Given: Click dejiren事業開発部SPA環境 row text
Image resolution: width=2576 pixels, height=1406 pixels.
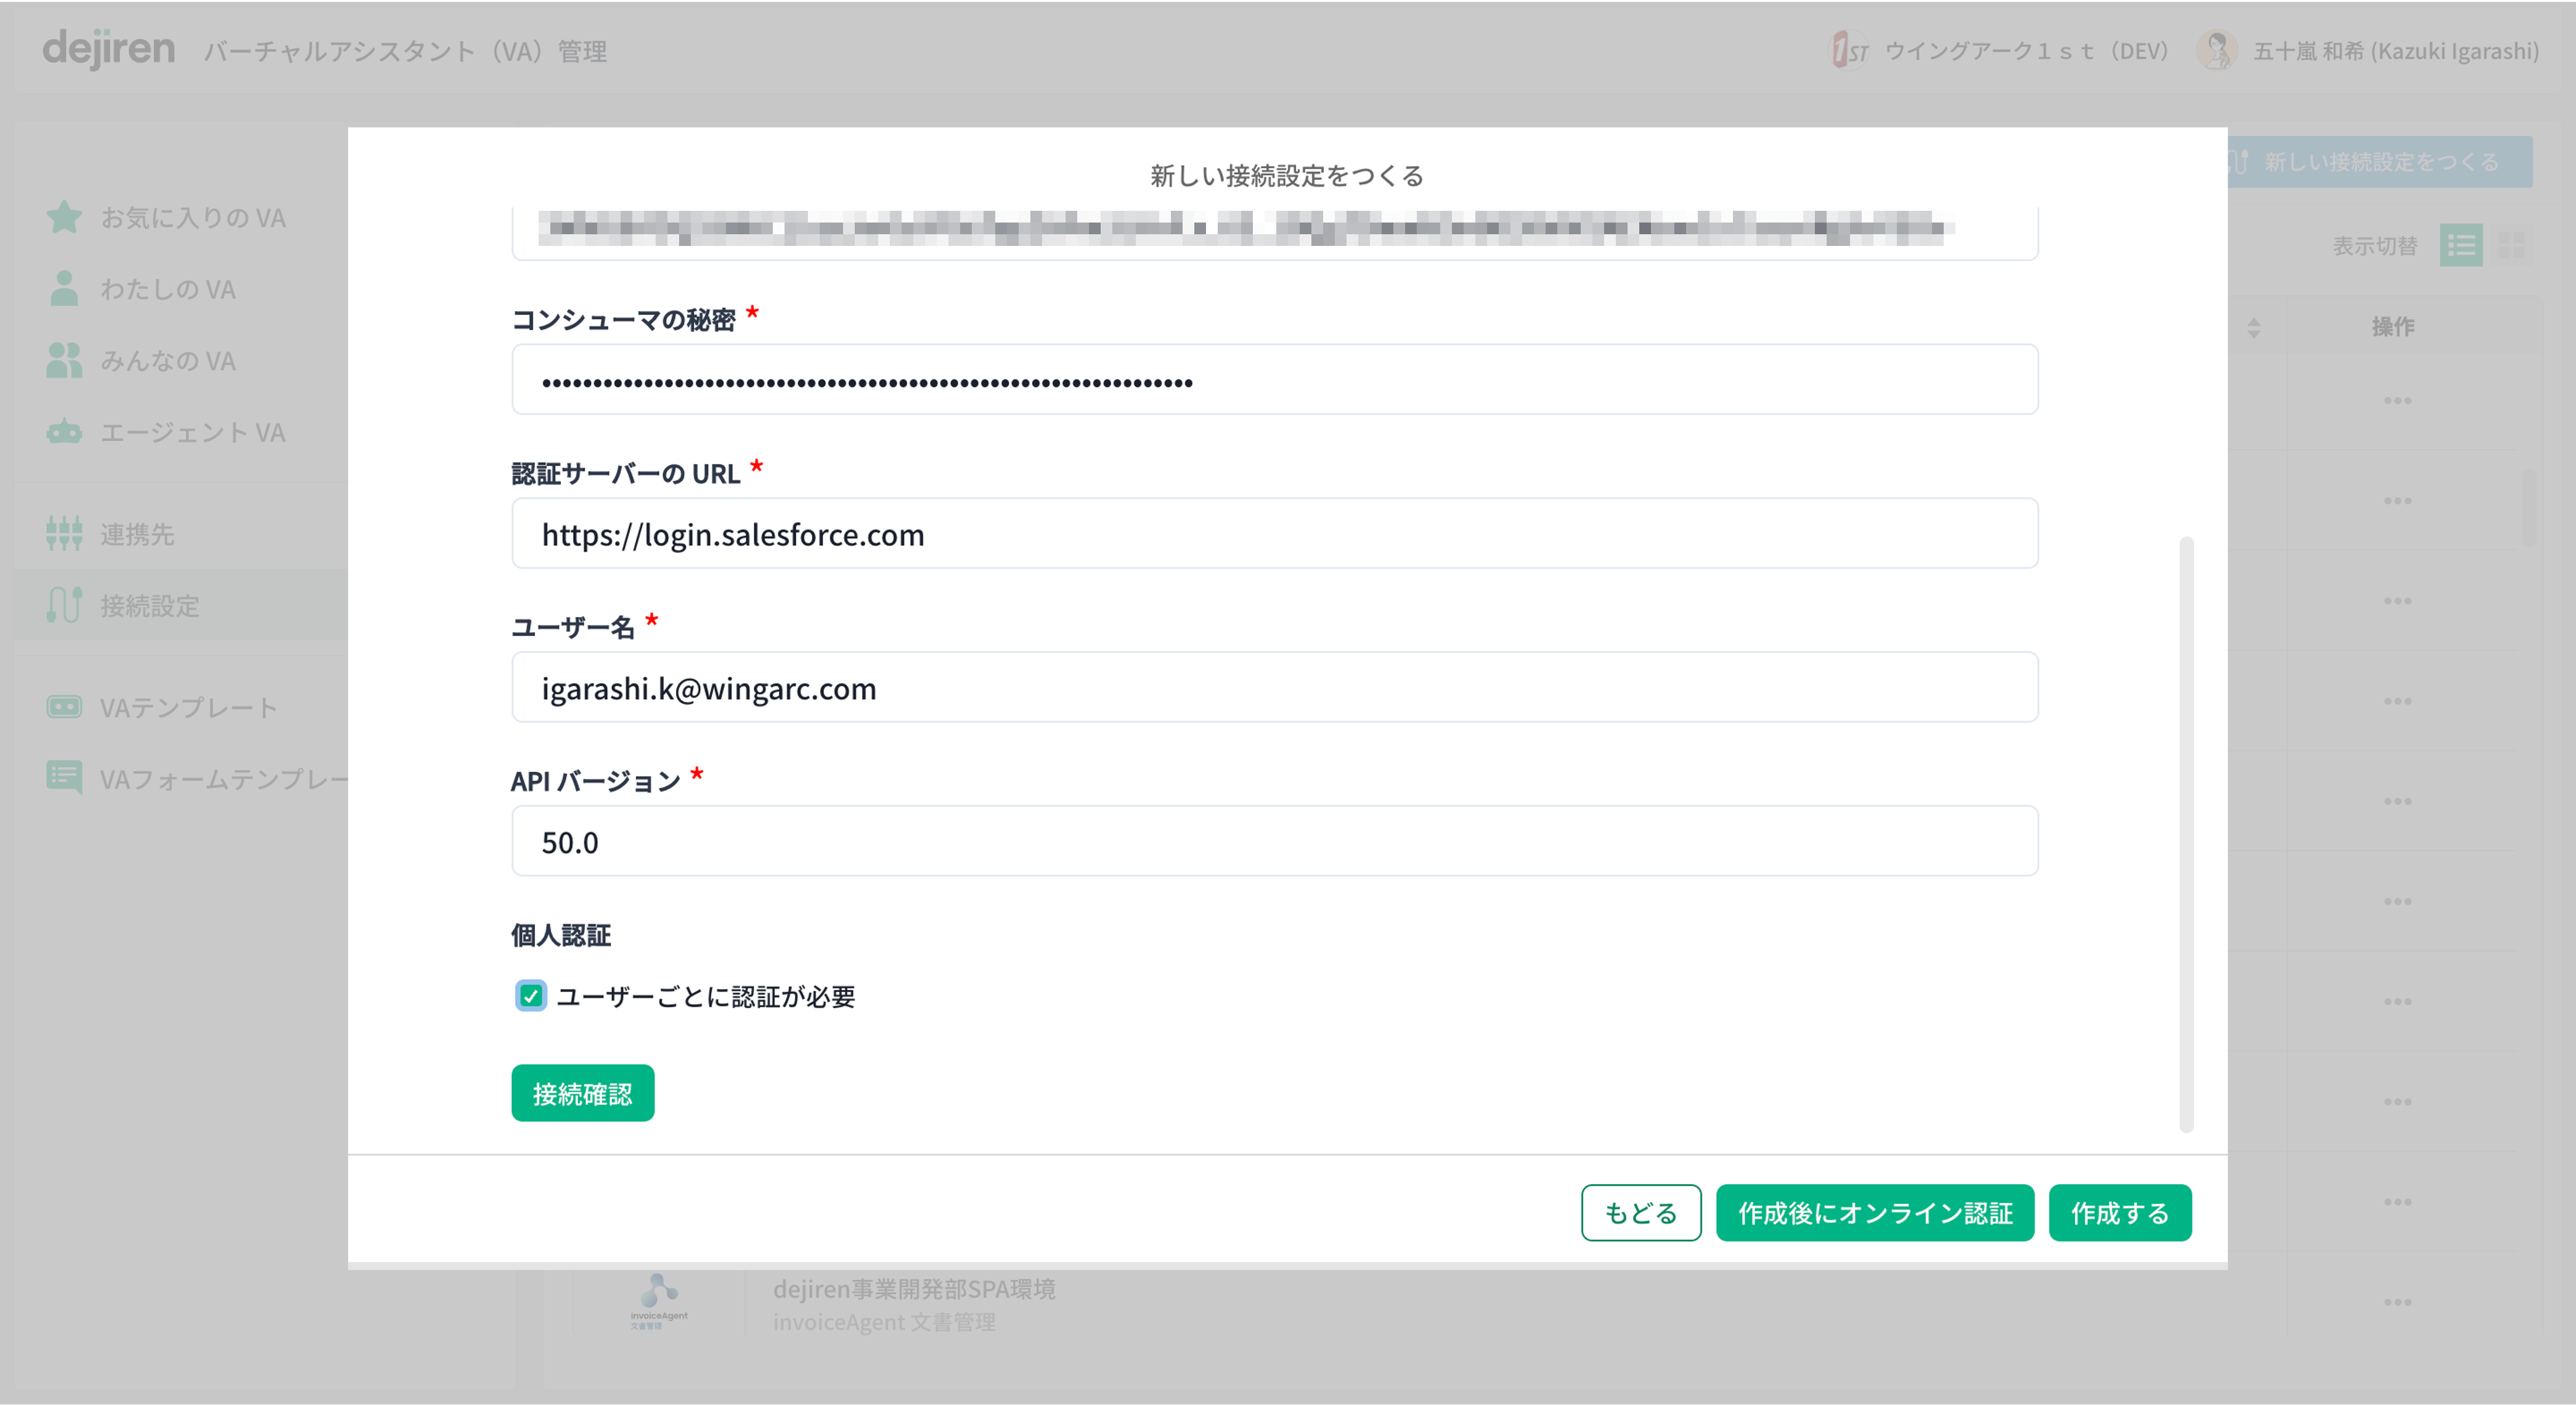Looking at the screenshot, I should point(914,1289).
